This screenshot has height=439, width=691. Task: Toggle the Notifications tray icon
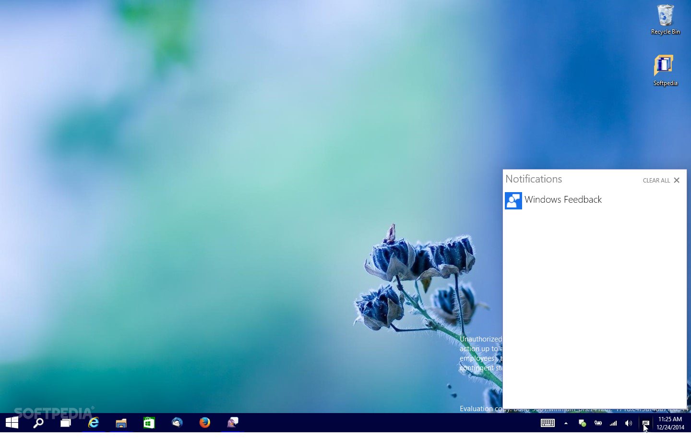(645, 423)
